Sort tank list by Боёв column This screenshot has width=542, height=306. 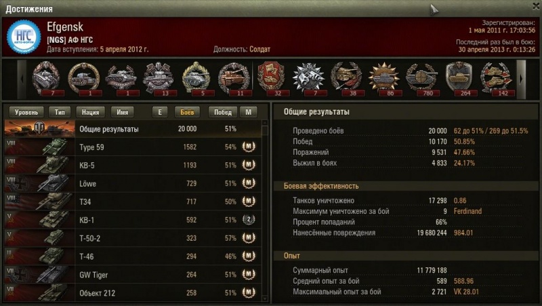point(187,112)
